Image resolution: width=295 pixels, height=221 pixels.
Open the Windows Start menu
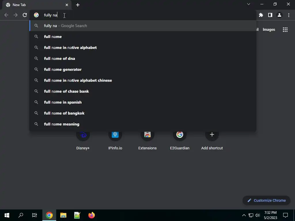7,215
